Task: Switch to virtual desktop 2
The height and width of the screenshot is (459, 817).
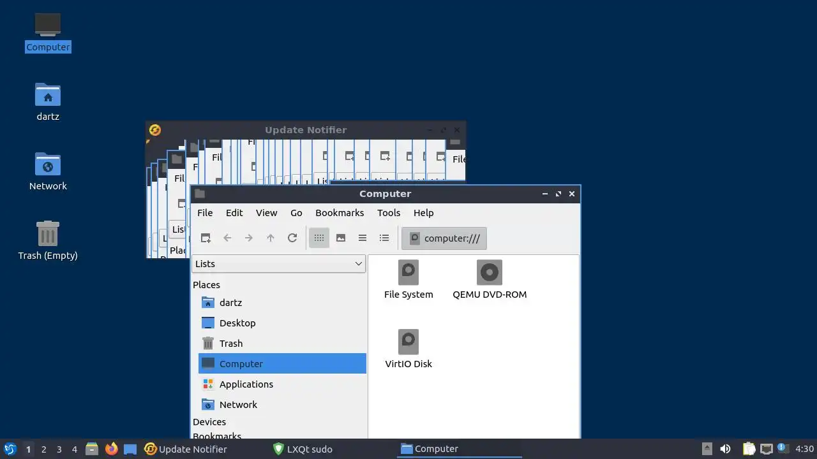Action: (43, 449)
